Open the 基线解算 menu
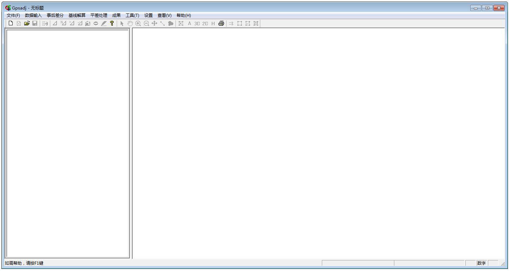This screenshot has height=271, width=509. [x=77, y=15]
